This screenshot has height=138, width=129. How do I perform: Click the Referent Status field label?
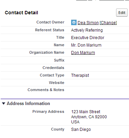(x=50, y=30)
